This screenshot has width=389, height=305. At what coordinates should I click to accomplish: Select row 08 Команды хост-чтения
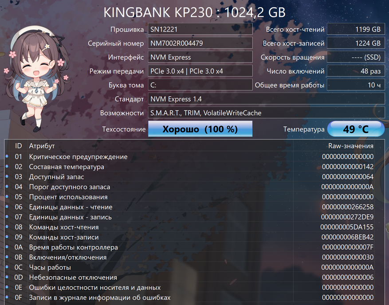(x=194, y=227)
